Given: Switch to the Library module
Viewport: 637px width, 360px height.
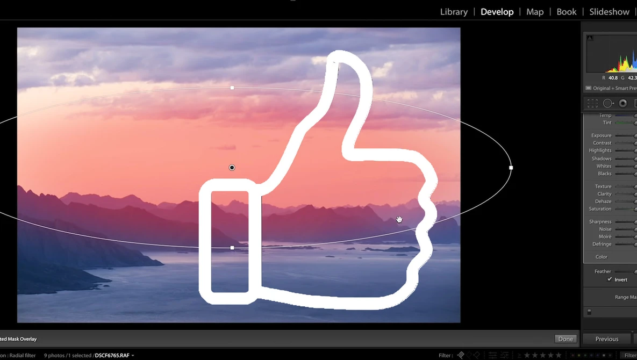Looking at the screenshot, I should 454,12.
